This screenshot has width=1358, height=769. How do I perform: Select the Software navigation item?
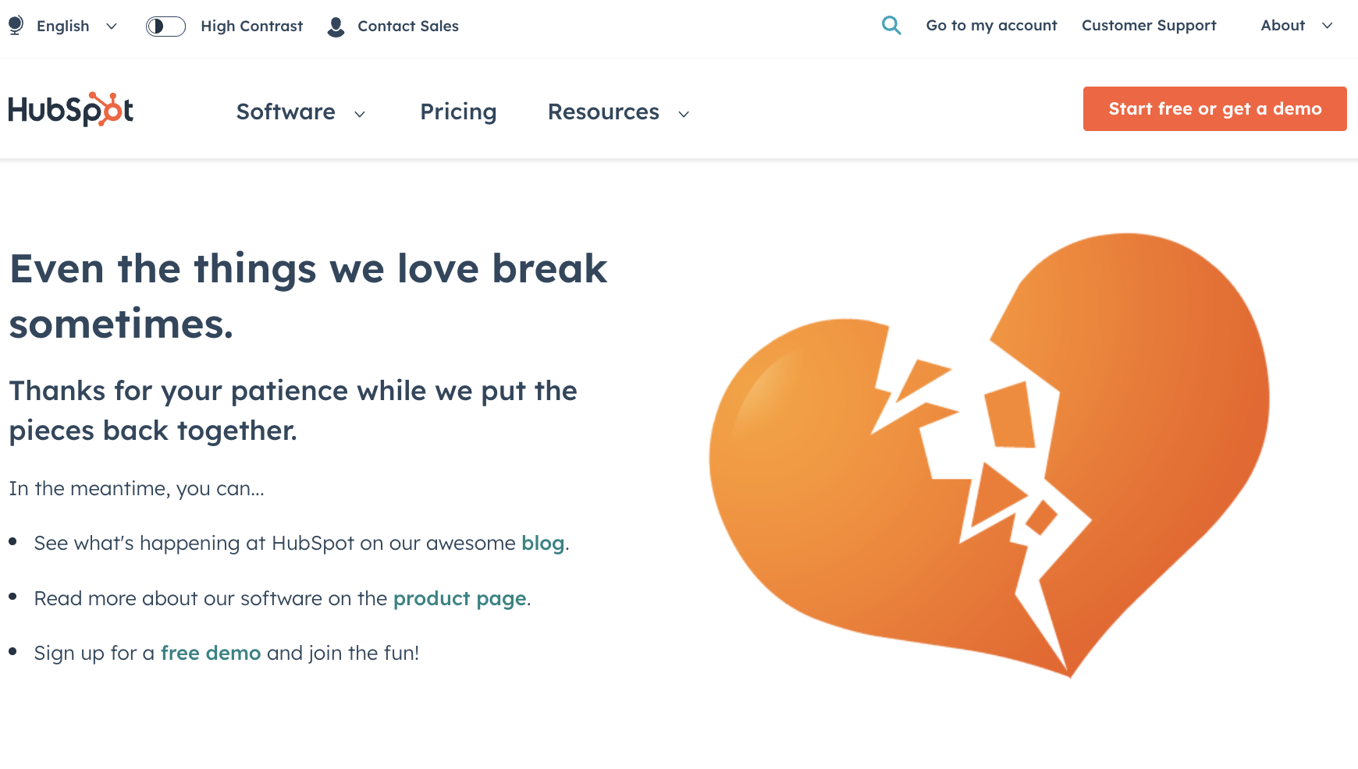click(x=286, y=112)
